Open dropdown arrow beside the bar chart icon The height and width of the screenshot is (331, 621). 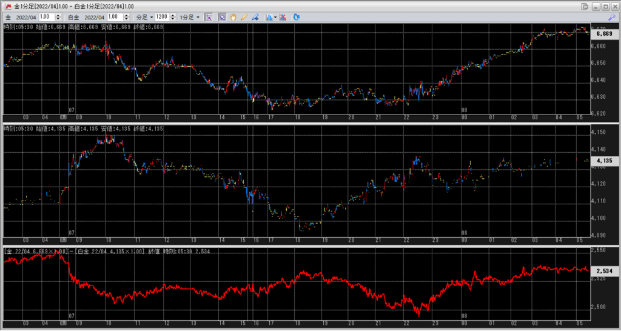tap(275, 17)
